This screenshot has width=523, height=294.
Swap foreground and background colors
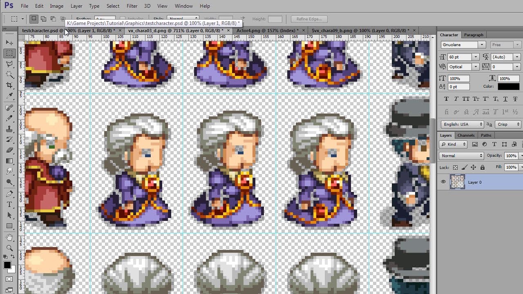pyautogui.click(x=13, y=257)
